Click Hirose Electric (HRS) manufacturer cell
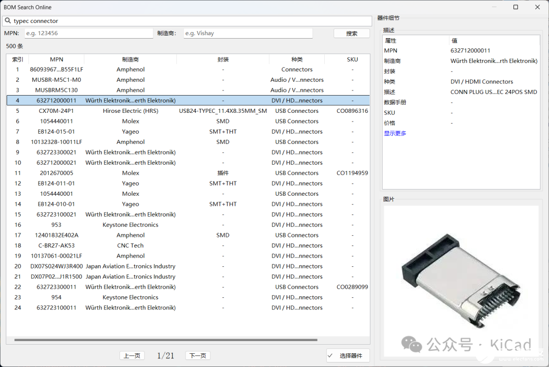Screen dimensions: 549x367 pyautogui.click(x=130, y=111)
